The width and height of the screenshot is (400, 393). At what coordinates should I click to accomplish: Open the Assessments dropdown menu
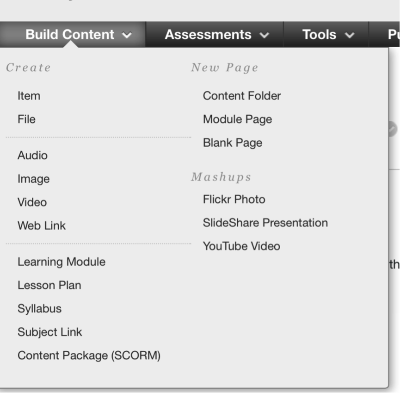216,35
